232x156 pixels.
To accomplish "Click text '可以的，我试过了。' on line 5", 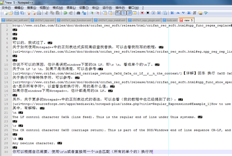I will coord(29,43).
